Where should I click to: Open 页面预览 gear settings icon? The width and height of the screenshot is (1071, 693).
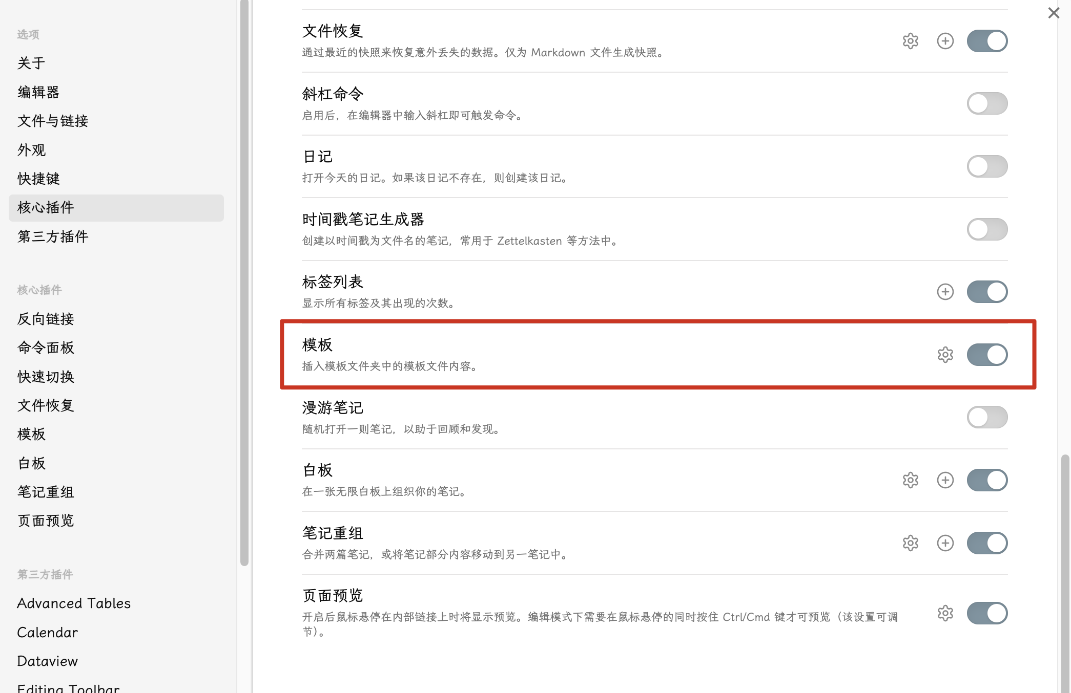[945, 613]
